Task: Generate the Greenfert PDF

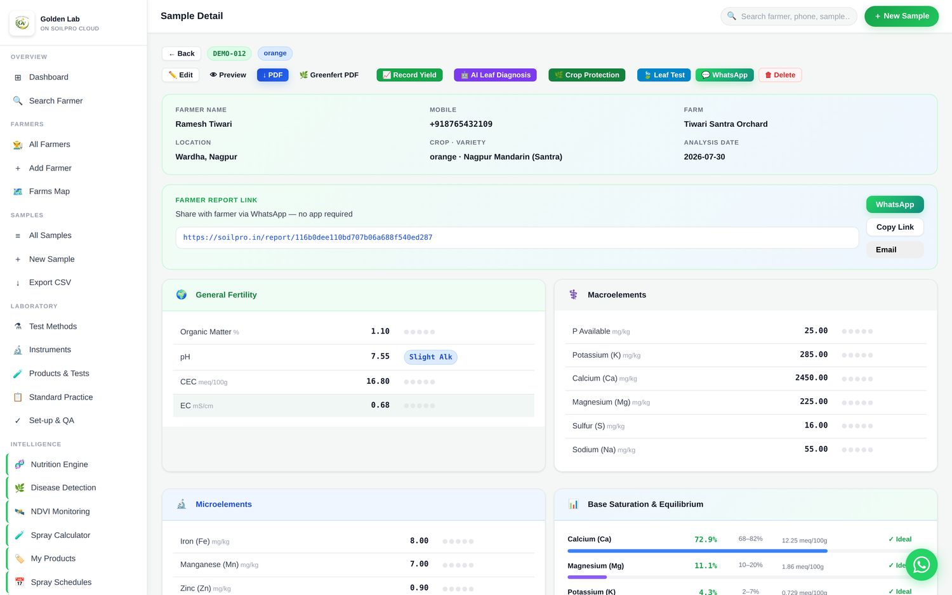Action: (x=329, y=75)
